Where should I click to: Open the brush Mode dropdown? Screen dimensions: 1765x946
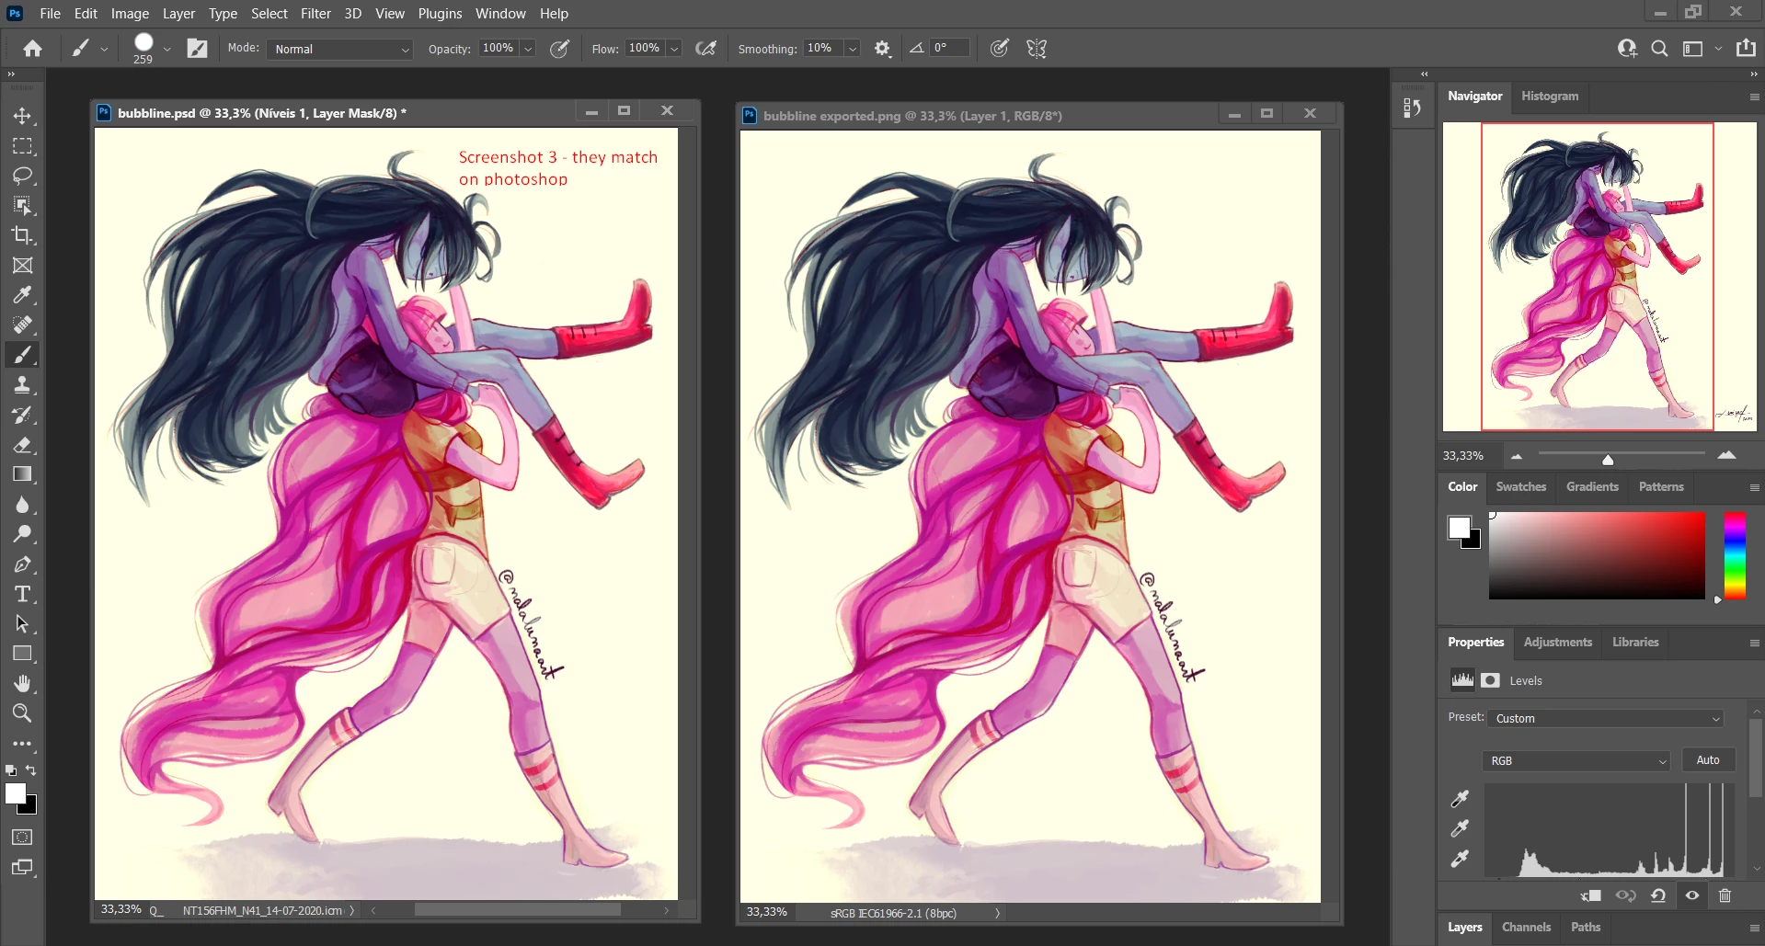coord(341,49)
